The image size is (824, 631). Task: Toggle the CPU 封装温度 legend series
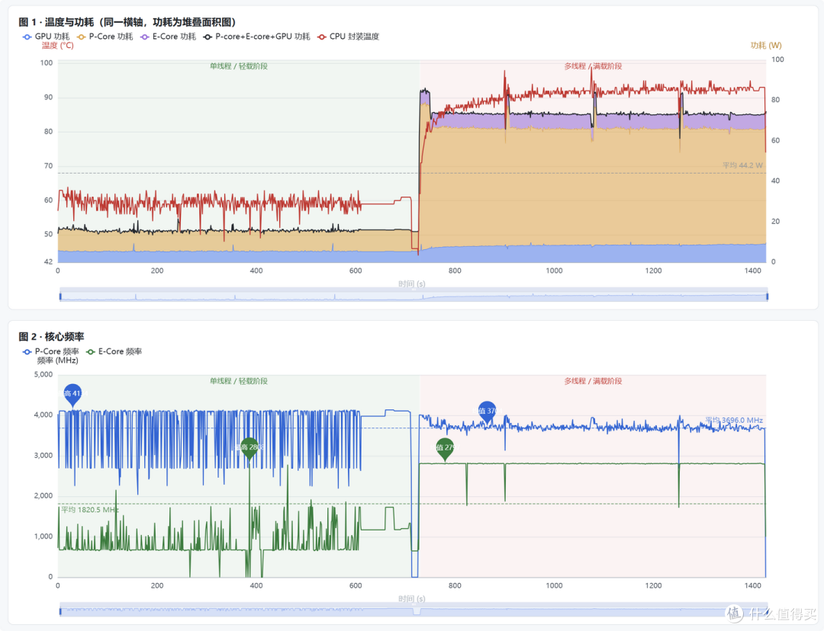click(x=349, y=37)
